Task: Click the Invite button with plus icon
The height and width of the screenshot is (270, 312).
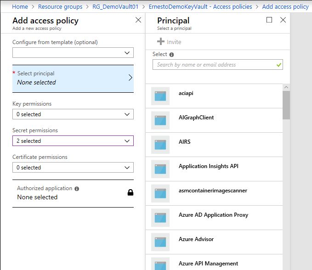Action: pyautogui.click(x=169, y=42)
